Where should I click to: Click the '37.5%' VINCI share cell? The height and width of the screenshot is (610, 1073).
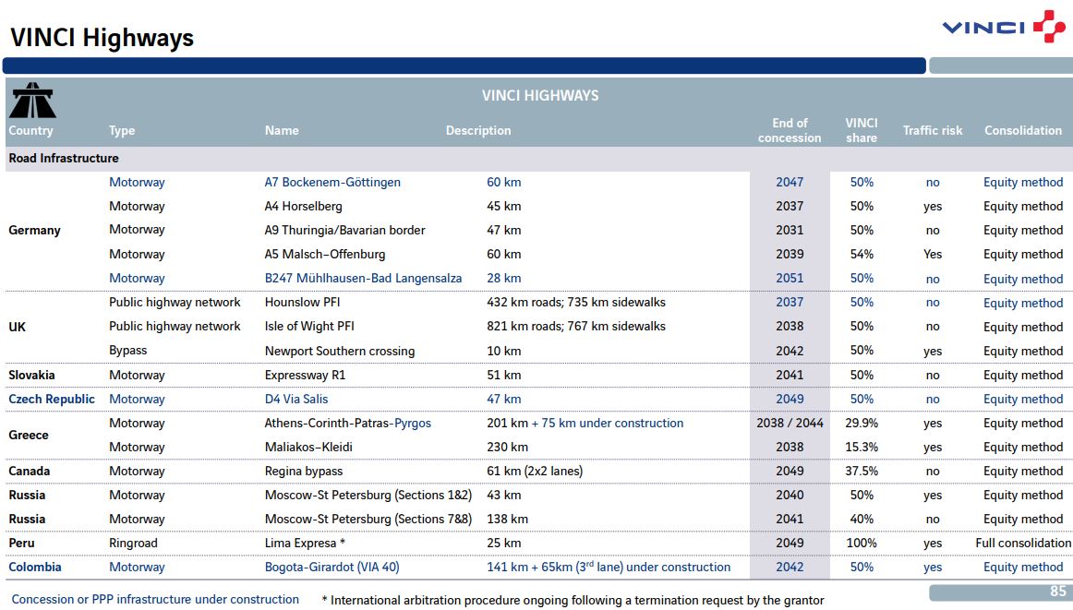tap(862, 471)
